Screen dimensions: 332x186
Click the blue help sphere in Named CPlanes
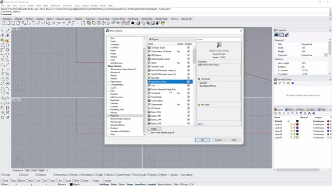293,83
